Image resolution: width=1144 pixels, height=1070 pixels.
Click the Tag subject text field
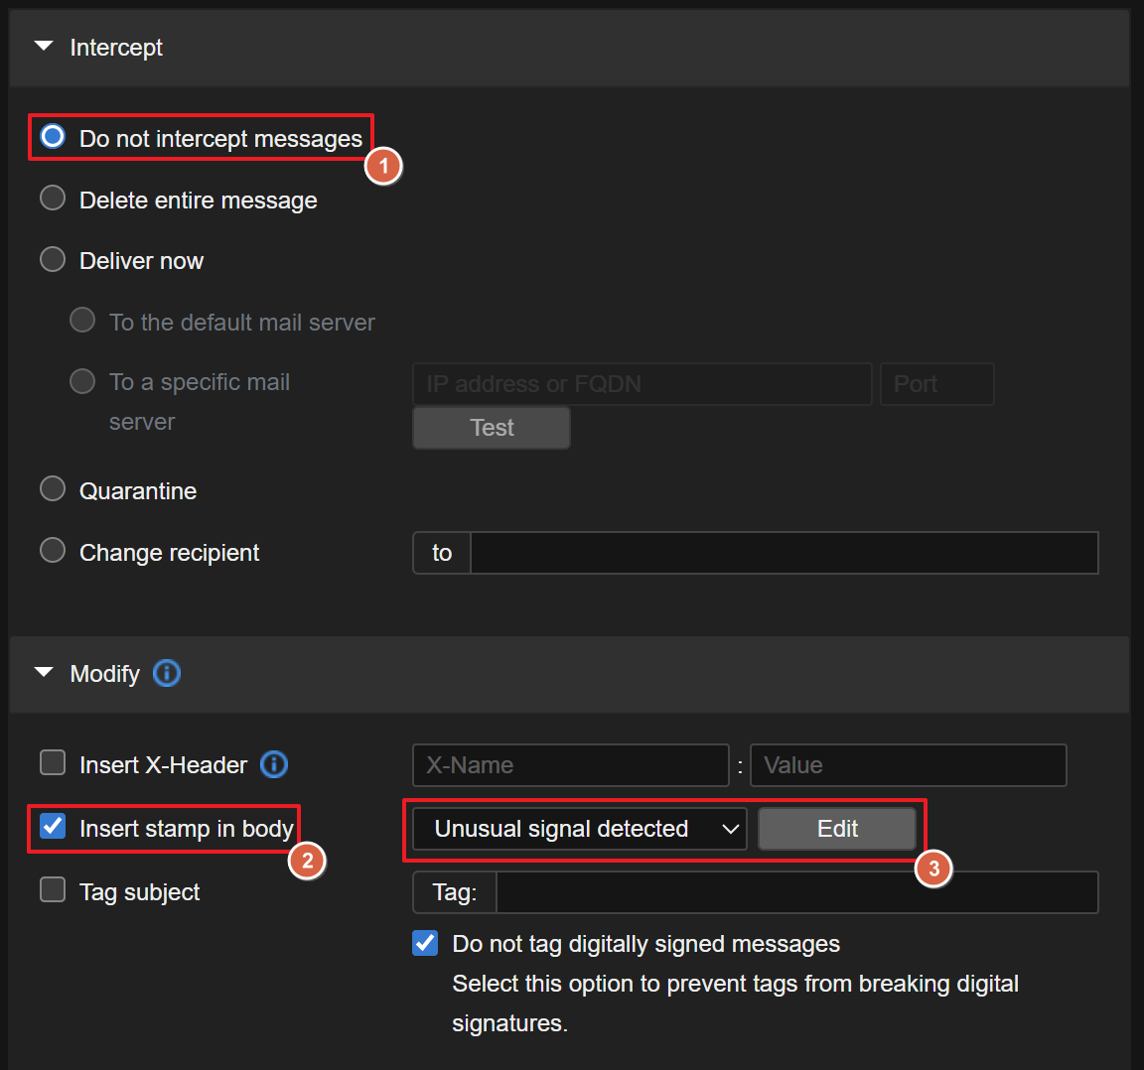point(796,892)
